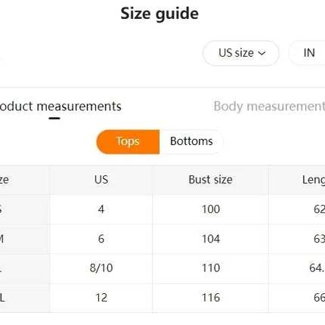Select the orange Tops toggle
Screen dimensions: 325x325
pyautogui.click(x=128, y=142)
